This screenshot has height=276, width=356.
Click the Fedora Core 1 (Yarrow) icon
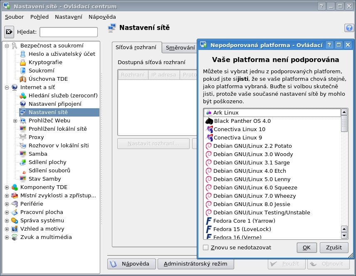click(x=209, y=221)
